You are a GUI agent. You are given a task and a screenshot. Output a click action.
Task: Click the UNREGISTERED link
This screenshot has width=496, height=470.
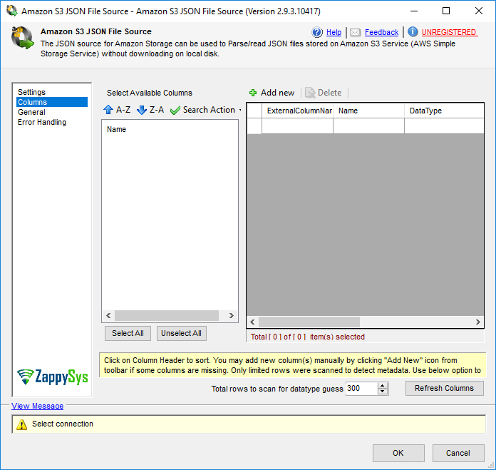(449, 32)
